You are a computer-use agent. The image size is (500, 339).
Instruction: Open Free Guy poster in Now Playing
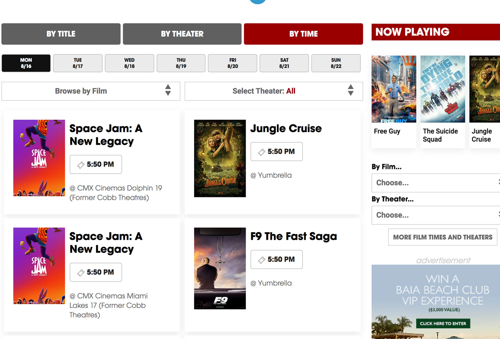(394, 89)
